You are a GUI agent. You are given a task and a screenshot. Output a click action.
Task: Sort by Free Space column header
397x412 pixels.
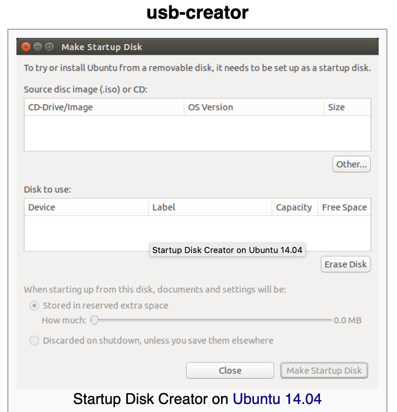344,208
